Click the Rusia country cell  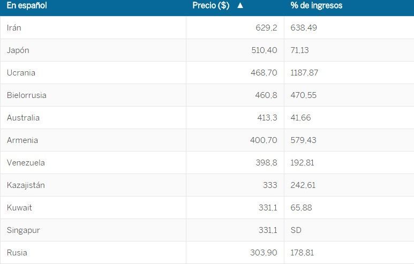17,253
